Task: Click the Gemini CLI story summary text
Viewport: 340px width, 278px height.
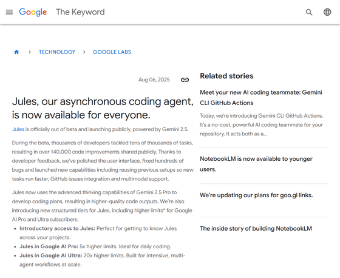Action: (262, 125)
